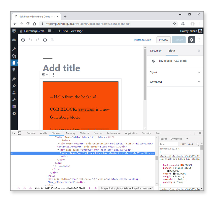214x202 pixels.
Task: Expand the Styles section in the Block panel
Action: coord(175,72)
